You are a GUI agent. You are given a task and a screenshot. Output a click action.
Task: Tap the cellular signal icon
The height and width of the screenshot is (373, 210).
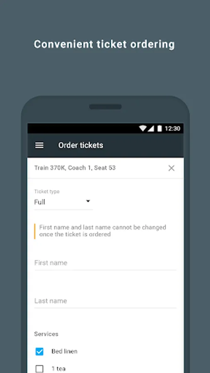(151, 129)
